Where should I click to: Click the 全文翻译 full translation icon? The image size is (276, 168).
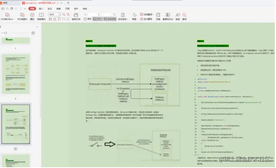coord(146,19)
